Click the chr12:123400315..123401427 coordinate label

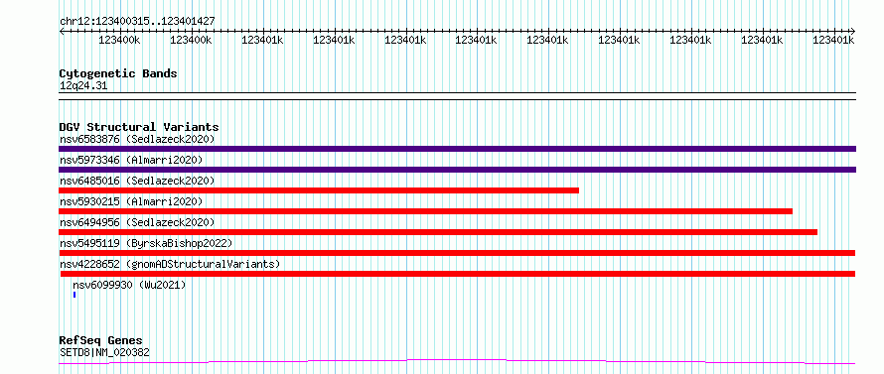[x=137, y=21]
